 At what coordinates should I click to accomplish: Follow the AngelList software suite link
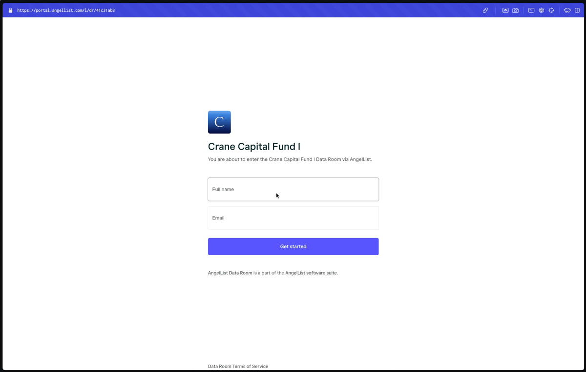click(311, 273)
